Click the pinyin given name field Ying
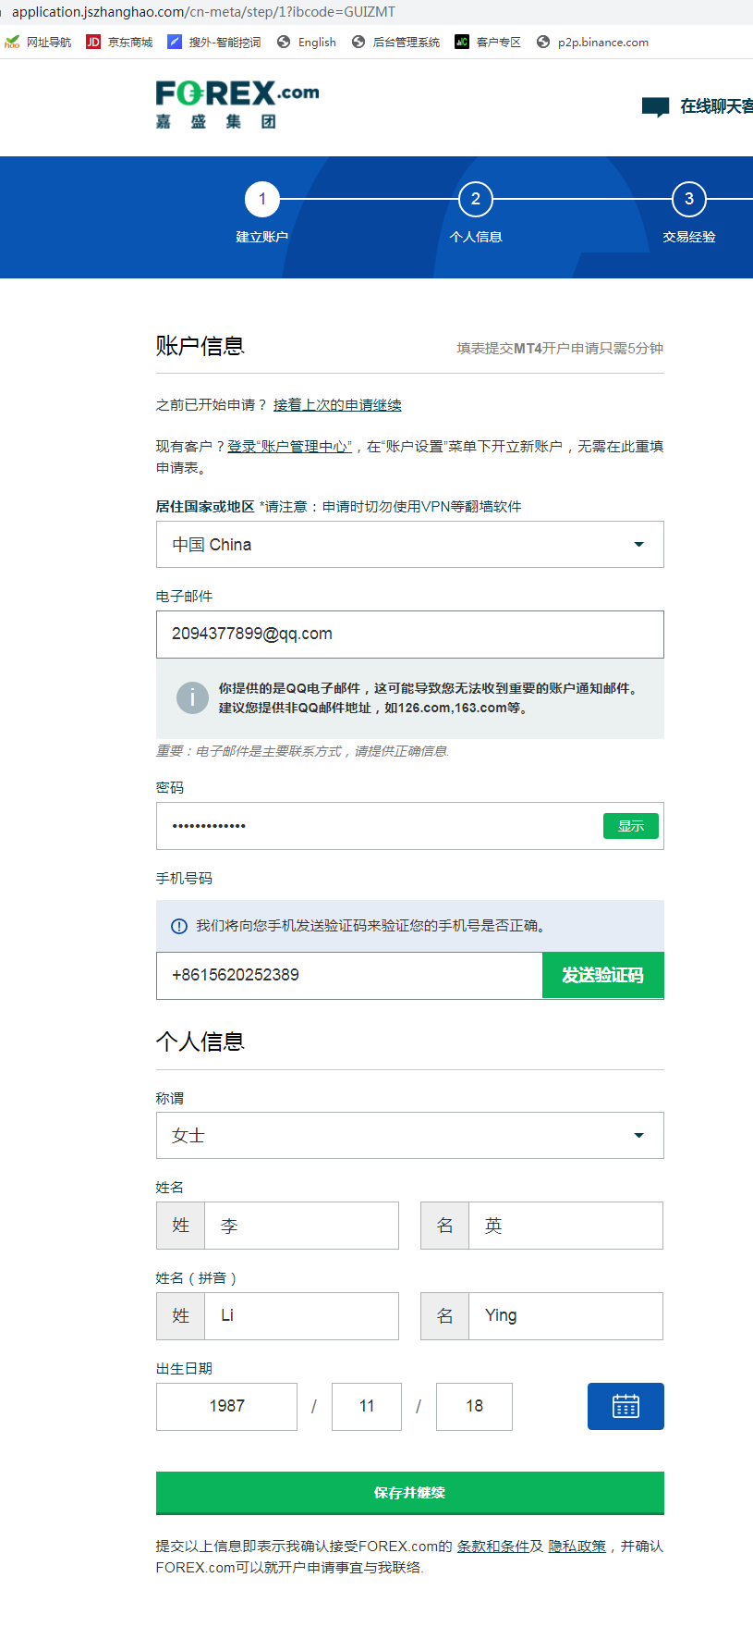Image resolution: width=753 pixels, height=1627 pixels. tap(565, 1316)
